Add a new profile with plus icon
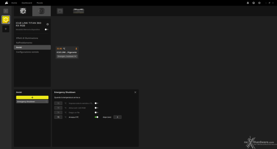This screenshot has width=277, height=149. coord(6,29)
